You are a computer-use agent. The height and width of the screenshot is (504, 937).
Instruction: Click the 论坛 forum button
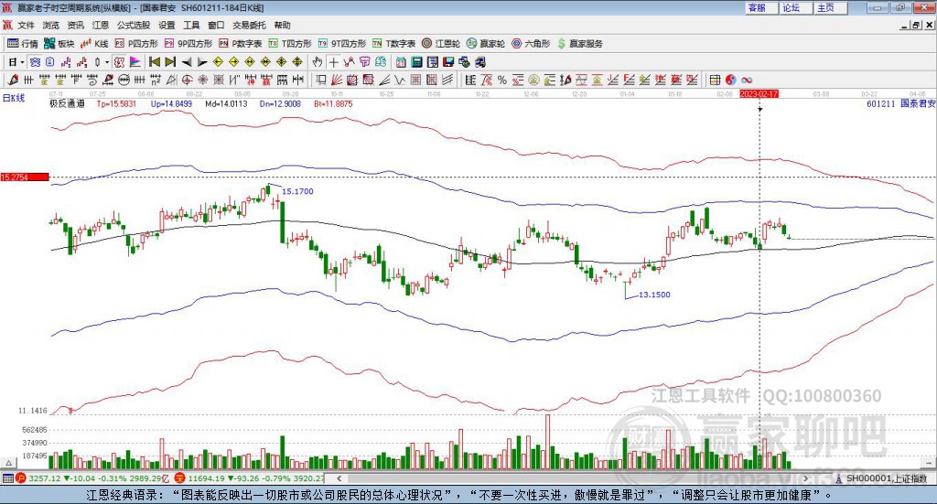(x=795, y=7)
